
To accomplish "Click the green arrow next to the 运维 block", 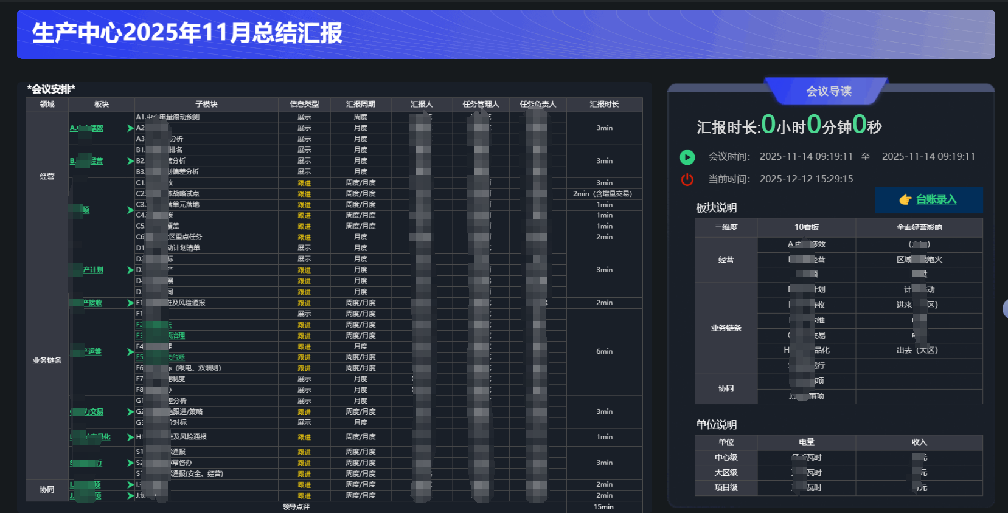I will click(x=130, y=352).
